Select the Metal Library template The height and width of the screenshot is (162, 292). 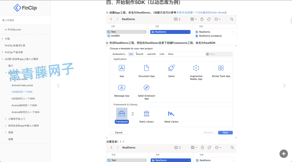pos(171,117)
